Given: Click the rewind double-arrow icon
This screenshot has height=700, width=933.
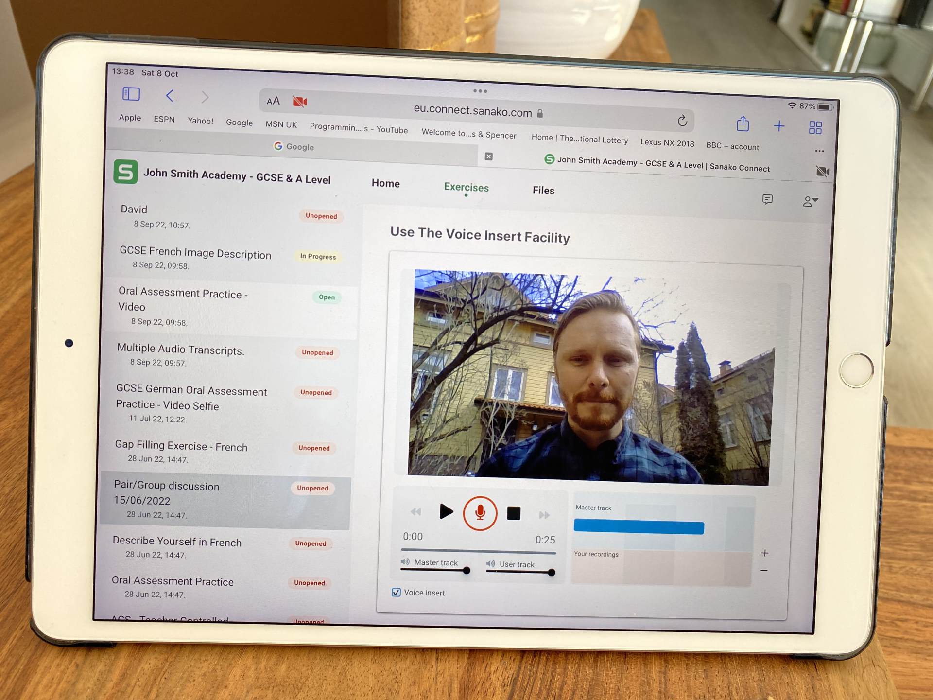Looking at the screenshot, I should (416, 511).
